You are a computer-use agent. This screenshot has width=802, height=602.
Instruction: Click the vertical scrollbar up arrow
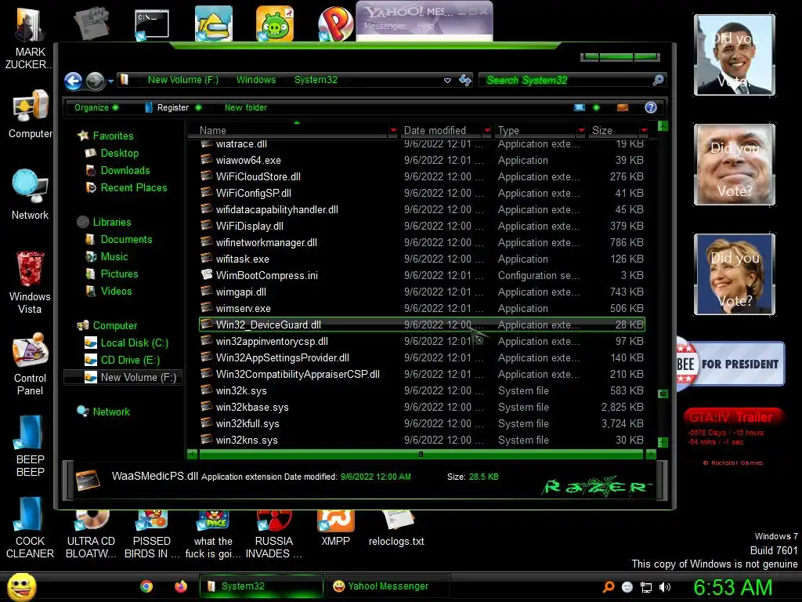coord(663,126)
